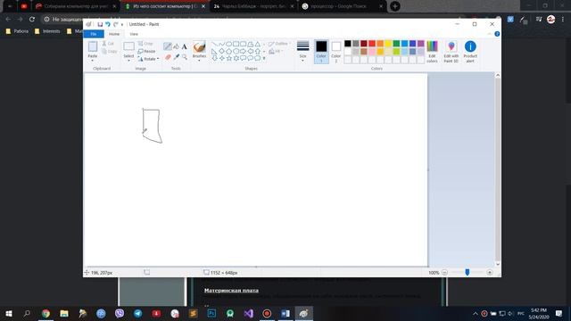Choose the Five-point star shape

[x=228, y=58]
